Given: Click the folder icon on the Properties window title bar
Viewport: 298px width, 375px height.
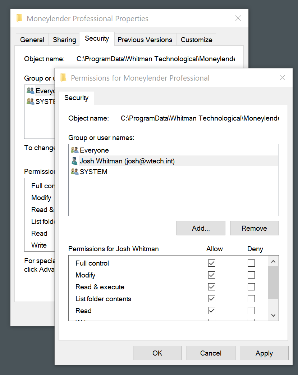Looking at the screenshot, I should point(19,18).
